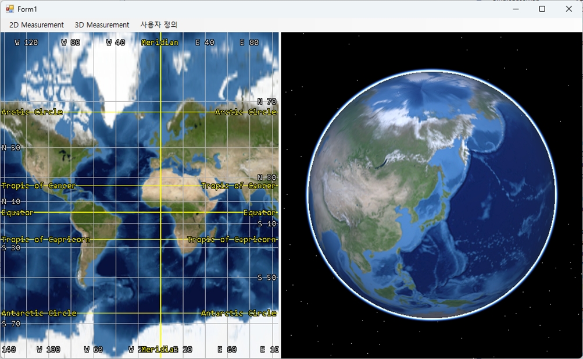
Task: Open the 2D Measurement menu
Action: click(37, 25)
